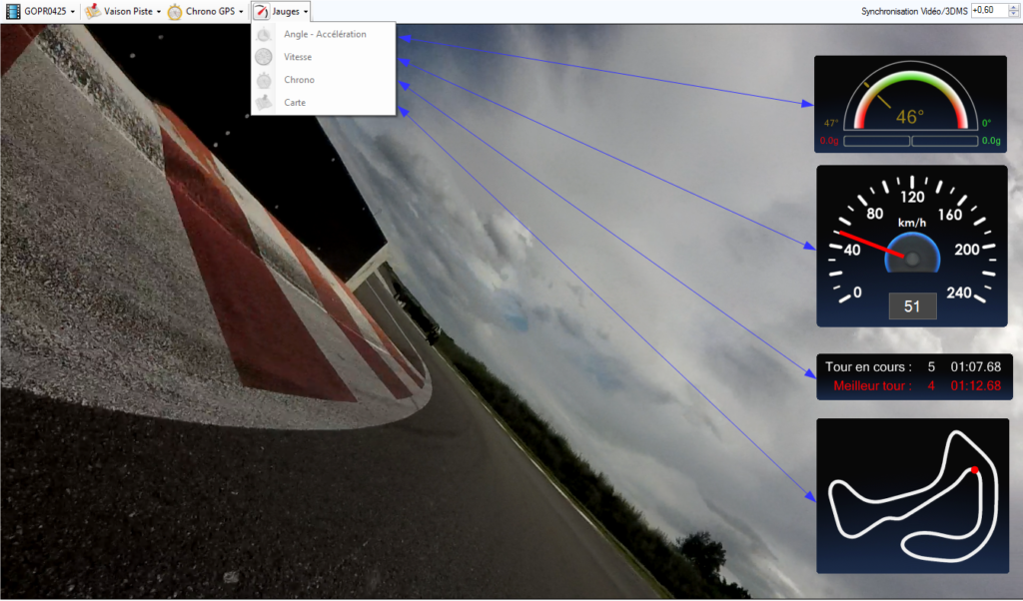Screen dimensions: 1023x601
Task: Click the film strip icon beside GOPR0425
Action: pos(12,11)
